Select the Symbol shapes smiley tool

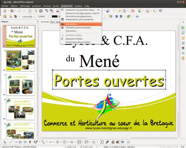coord(65,142)
